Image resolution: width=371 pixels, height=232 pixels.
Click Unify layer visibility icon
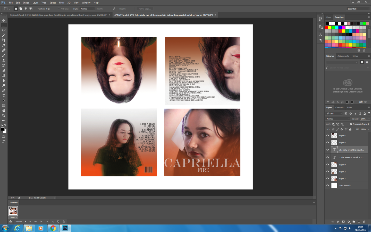[338, 124]
